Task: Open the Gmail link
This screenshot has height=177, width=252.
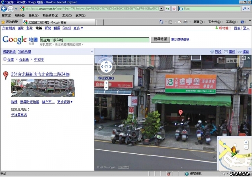Action: coord(67,28)
